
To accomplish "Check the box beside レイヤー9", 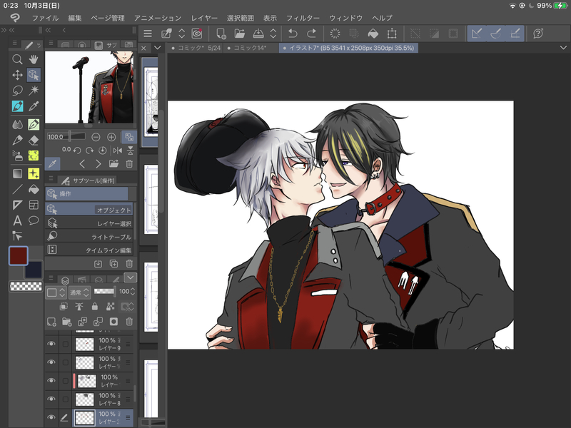I will click(65, 344).
